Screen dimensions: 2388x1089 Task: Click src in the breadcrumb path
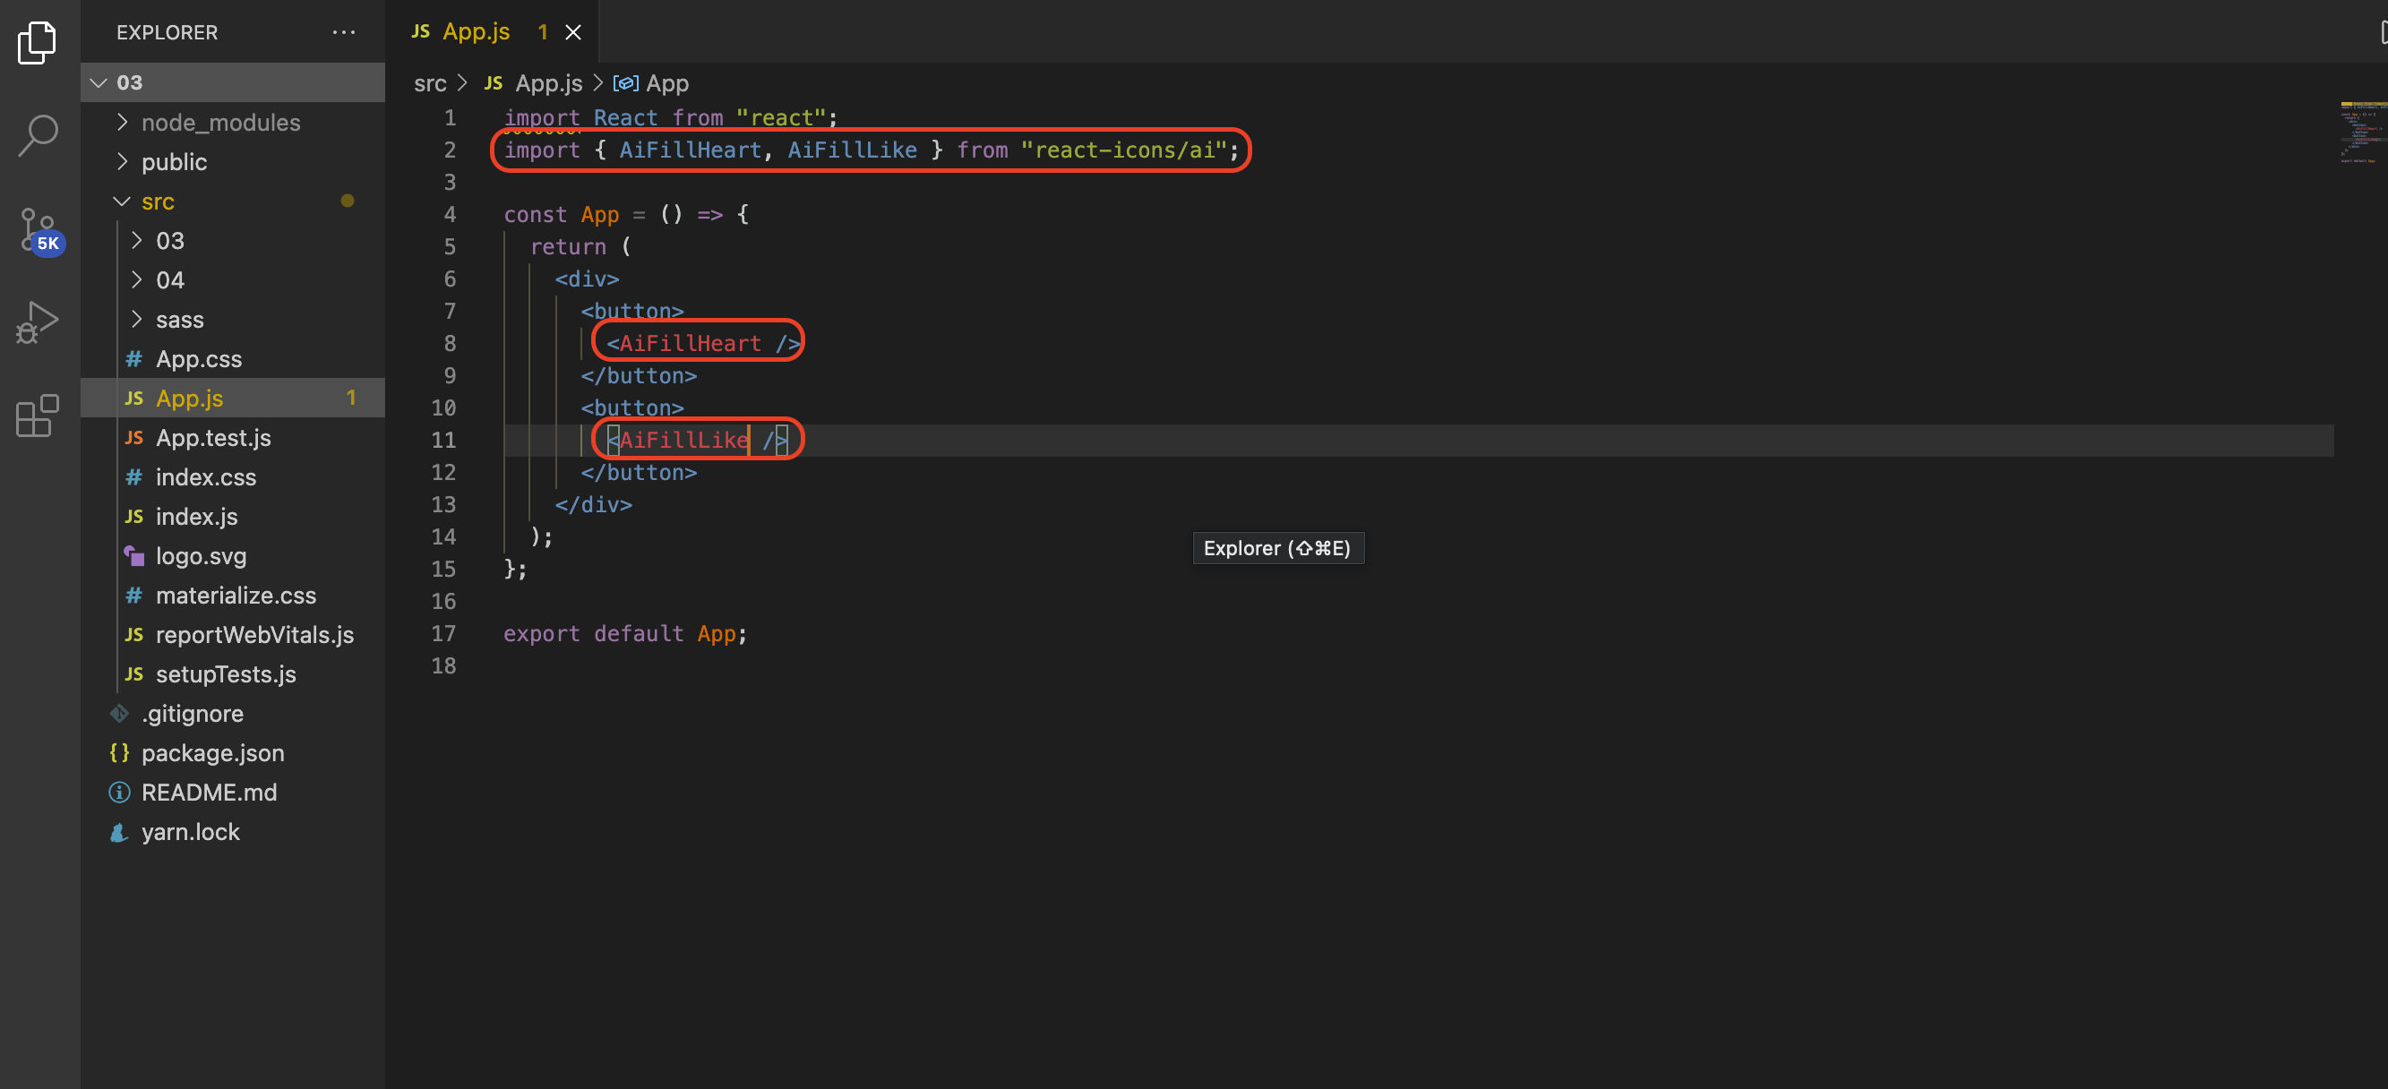coord(429,83)
